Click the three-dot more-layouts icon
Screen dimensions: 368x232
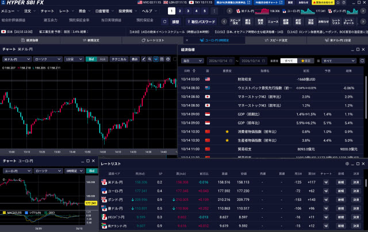[214, 11]
